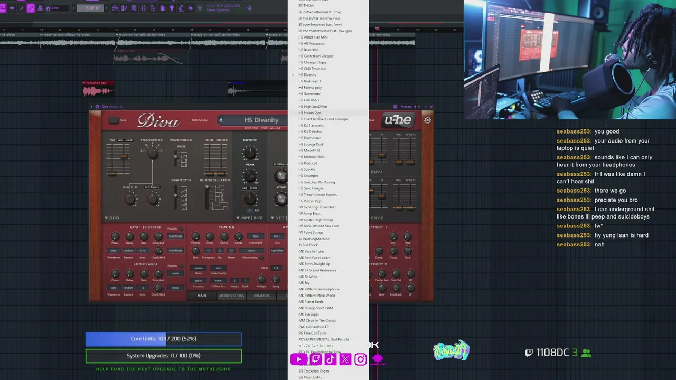This screenshot has width=676, height=380.
Task: Open the HPF | BITE model dropdown
Action: coord(249,217)
